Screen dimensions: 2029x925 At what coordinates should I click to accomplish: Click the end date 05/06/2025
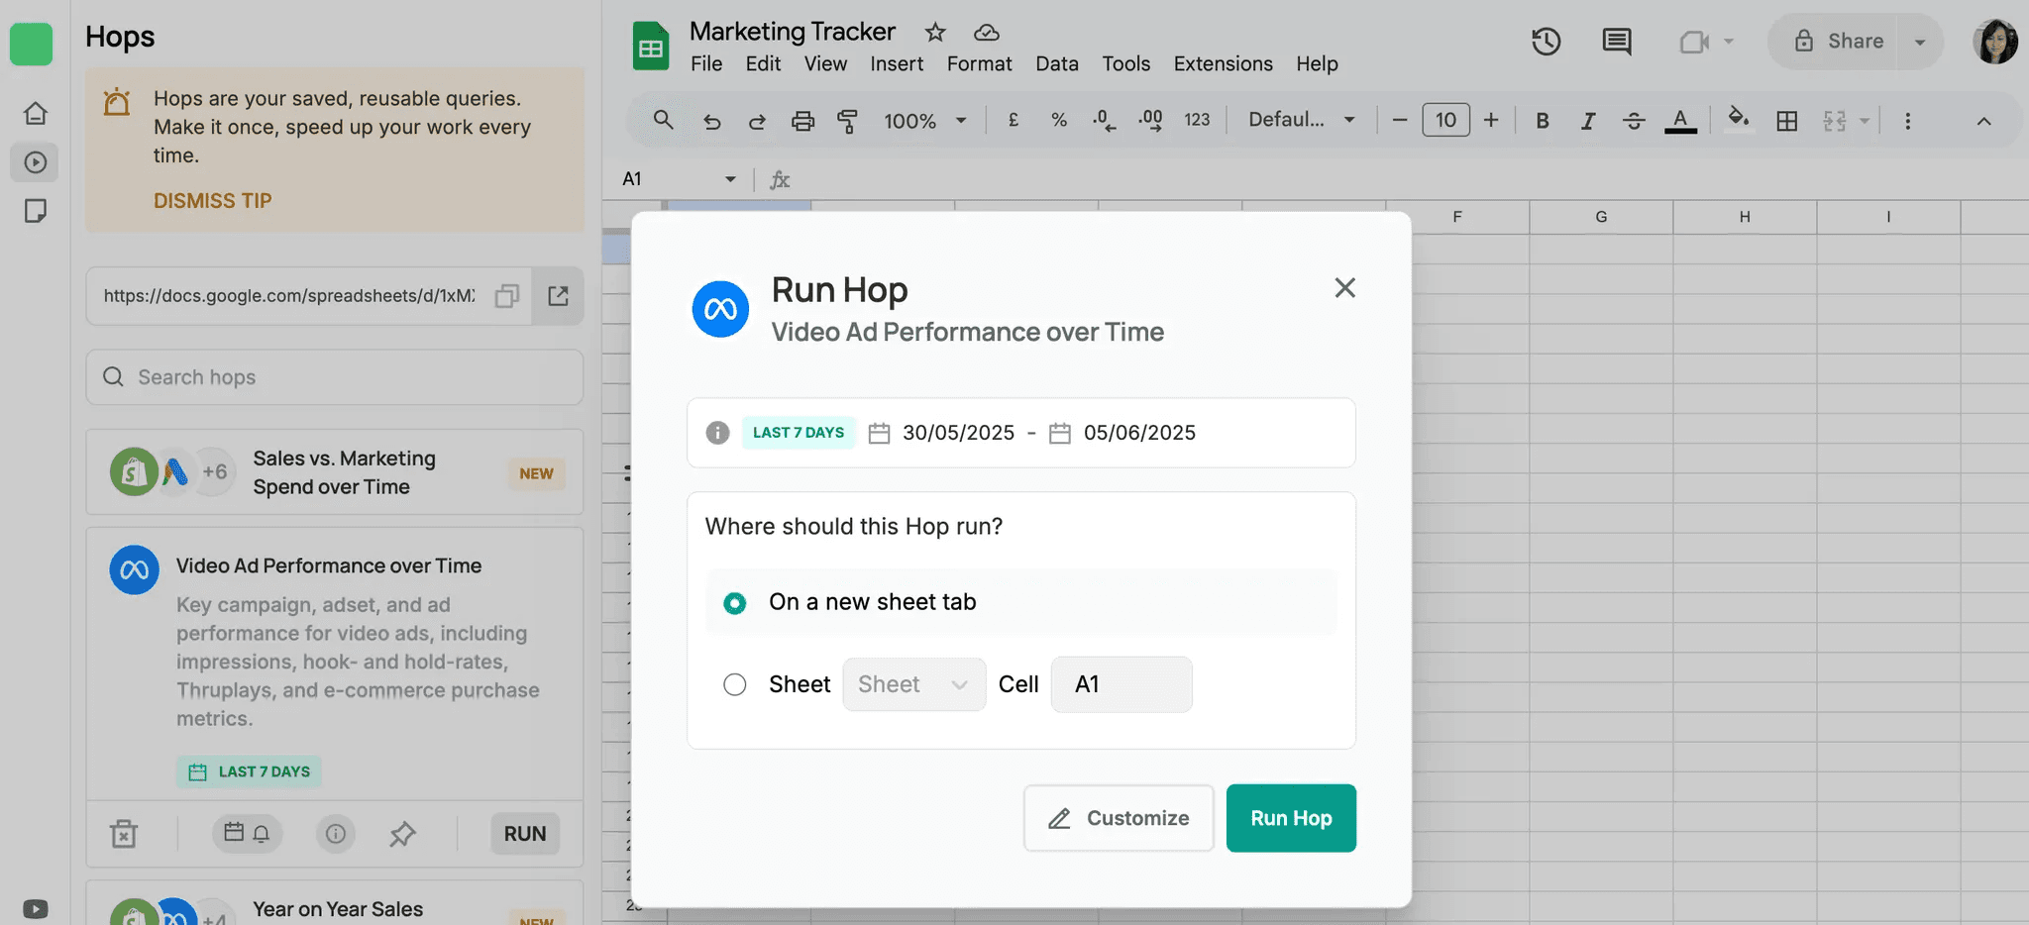click(x=1139, y=433)
